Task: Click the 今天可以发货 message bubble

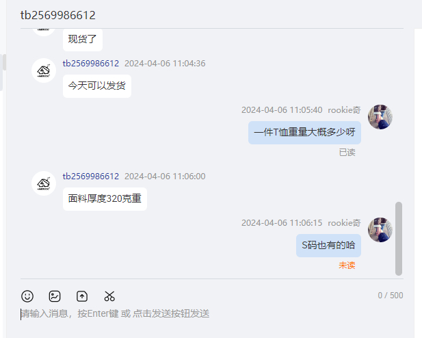Action: (97, 86)
